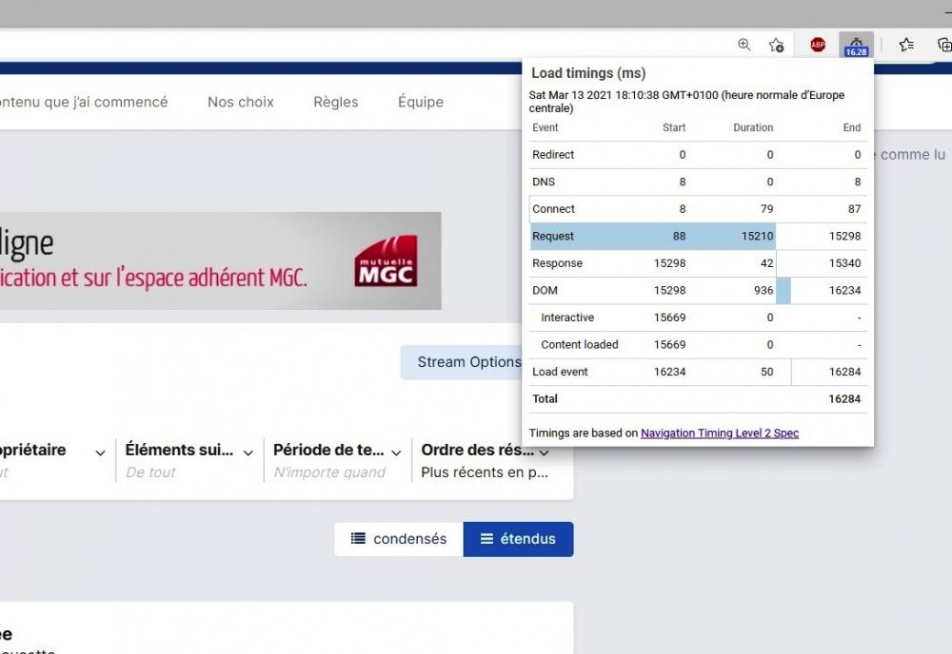Open the Collections icon in toolbar
The height and width of the screenshot is (654, 952).
coord(943,45)
